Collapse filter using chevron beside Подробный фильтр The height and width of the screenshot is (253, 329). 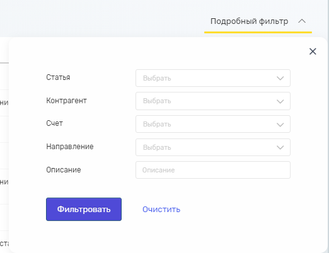click(302, 21)
